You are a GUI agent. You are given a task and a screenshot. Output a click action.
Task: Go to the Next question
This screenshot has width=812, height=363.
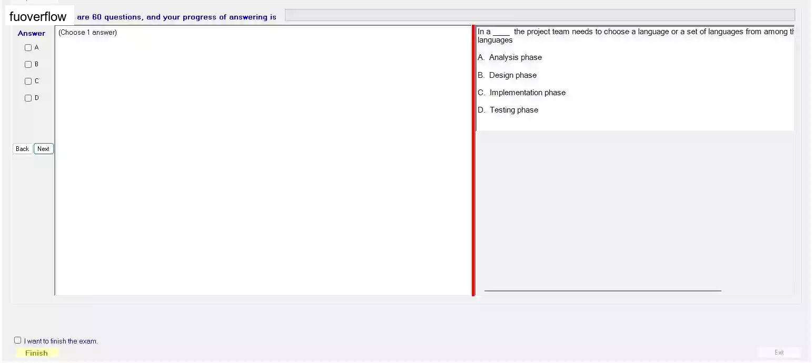44,149
